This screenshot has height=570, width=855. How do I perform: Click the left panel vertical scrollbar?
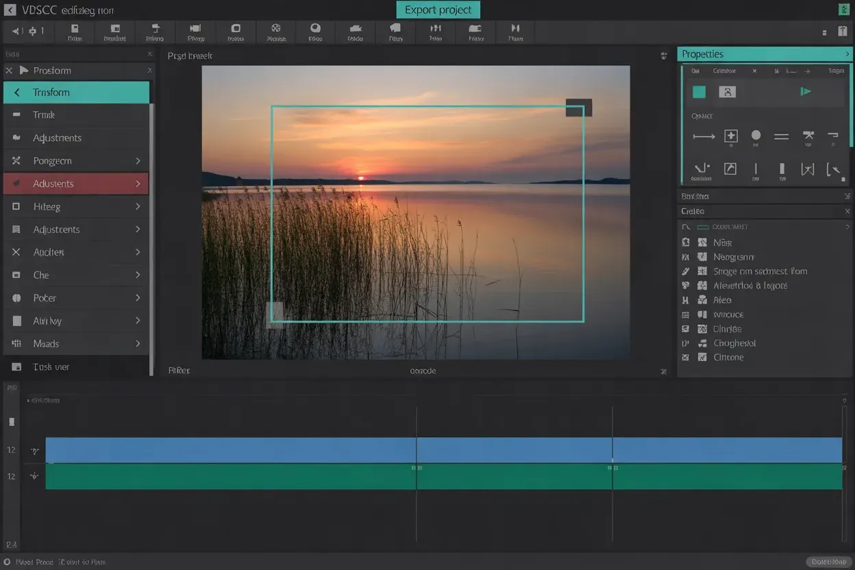coord(151,238)
